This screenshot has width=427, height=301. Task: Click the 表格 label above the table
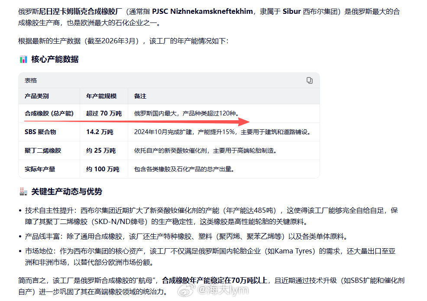pyautogui.click(x=31, y=80)
